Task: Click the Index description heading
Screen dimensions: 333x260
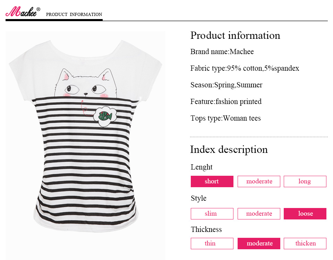Action: pyautogui.click(x=229, y=149)
